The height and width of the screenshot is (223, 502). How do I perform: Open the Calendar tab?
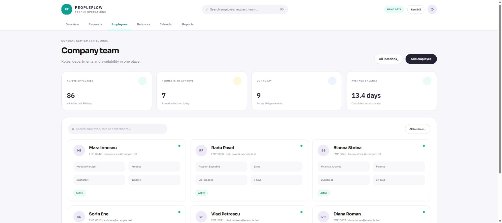166,24
